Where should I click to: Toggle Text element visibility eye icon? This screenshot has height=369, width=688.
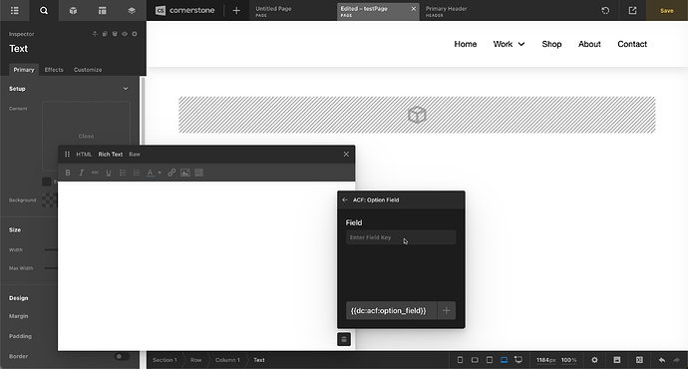point(125,34)
